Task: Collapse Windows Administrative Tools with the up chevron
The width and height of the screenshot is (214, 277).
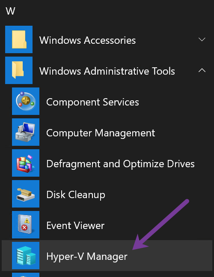Action: (202, 70)
